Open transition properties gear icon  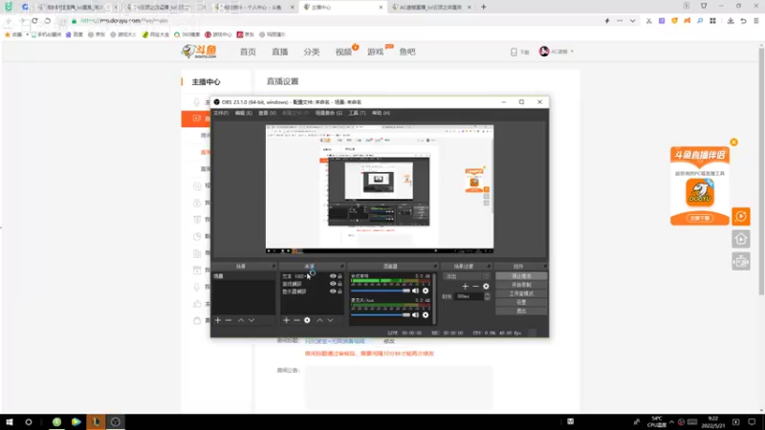click(486, 287)
